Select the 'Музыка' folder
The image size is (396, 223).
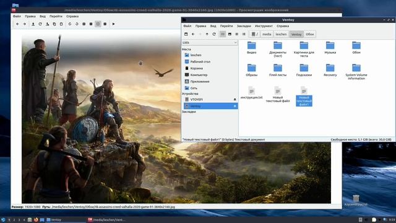[x=330, y=48]
